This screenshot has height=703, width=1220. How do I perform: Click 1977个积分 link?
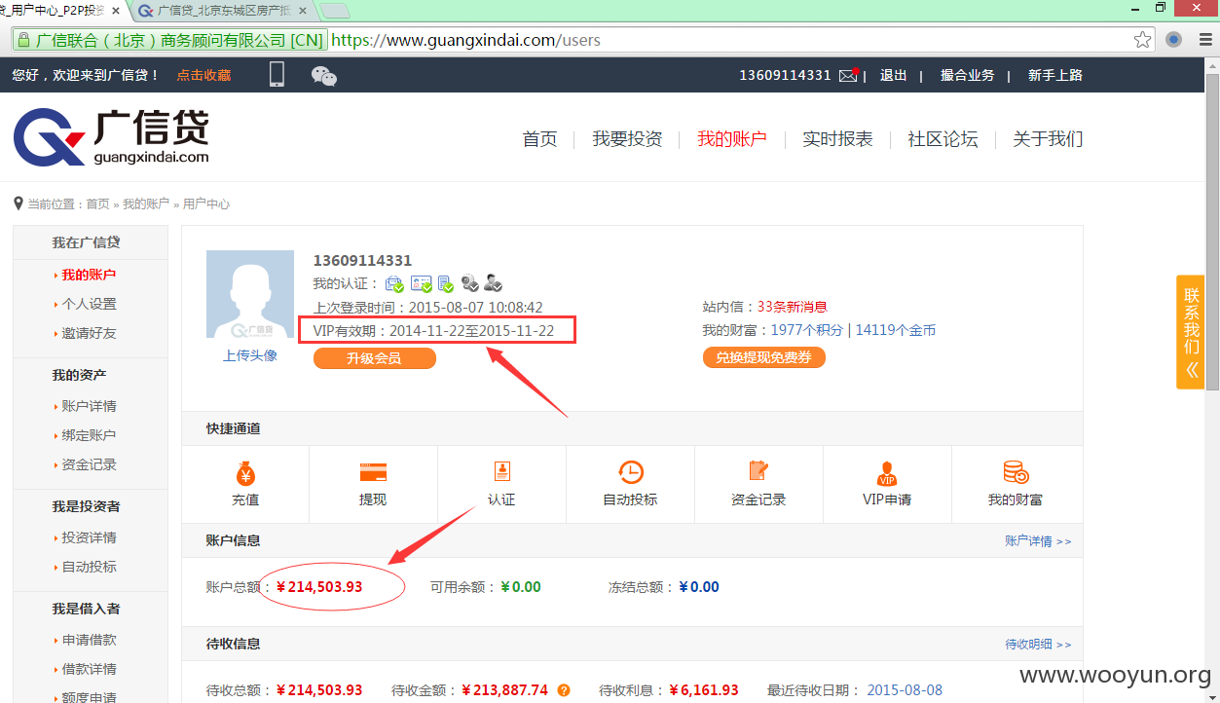point(807,330)
